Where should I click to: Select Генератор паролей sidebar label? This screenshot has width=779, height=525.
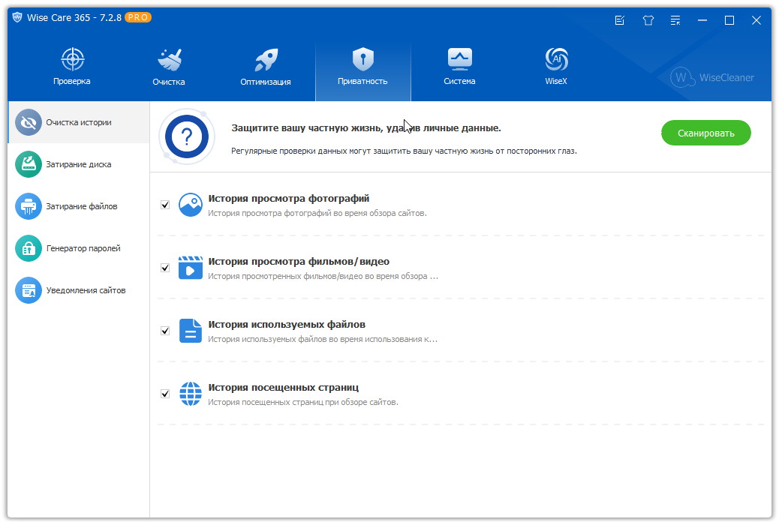point(83,248)
